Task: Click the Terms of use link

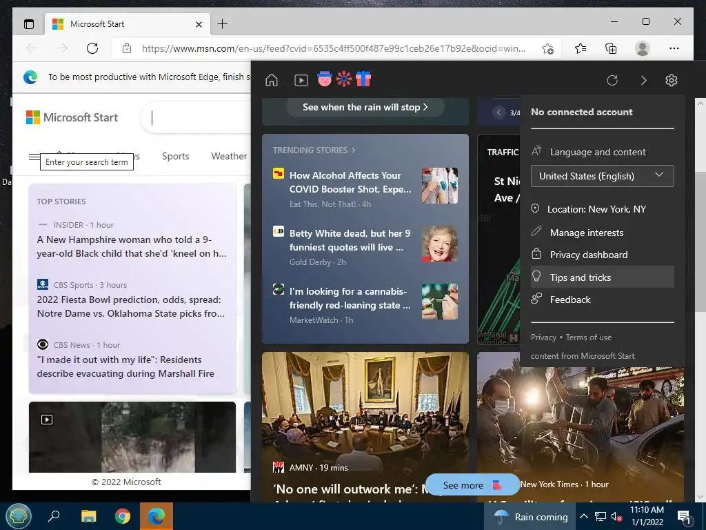Action: 589,337
